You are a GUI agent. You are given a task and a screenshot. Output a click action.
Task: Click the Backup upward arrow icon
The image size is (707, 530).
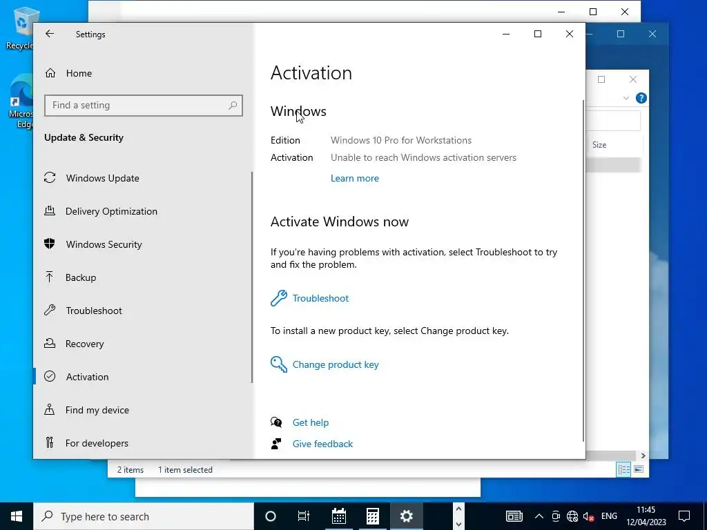tap(50, 277)
